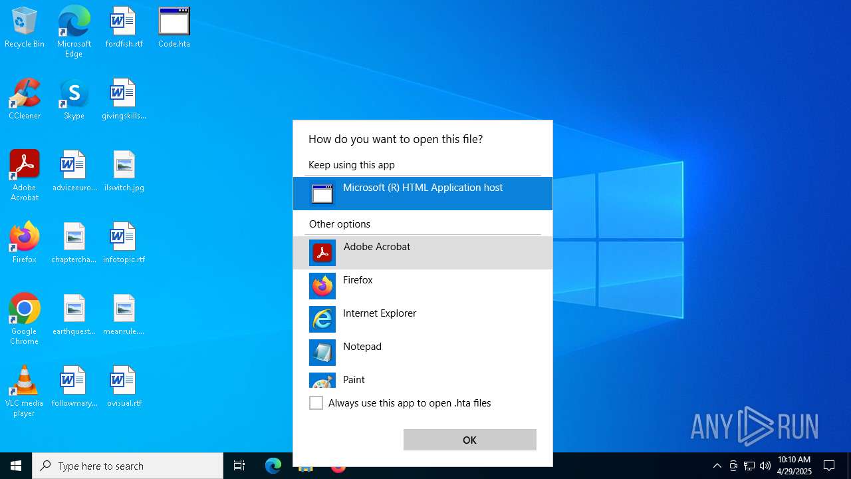Choose Internet Explorer to open the file
This screenshot has height=479, width=851.
(423, 319)
